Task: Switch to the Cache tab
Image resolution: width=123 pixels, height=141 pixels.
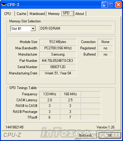Action: coord(22,14)
